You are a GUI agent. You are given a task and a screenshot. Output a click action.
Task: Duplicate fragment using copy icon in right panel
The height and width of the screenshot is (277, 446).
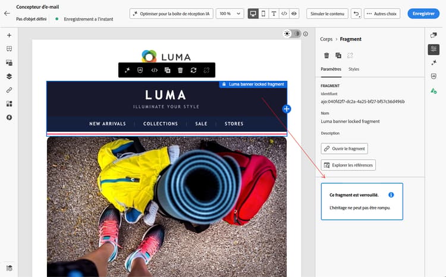(338, 55)
